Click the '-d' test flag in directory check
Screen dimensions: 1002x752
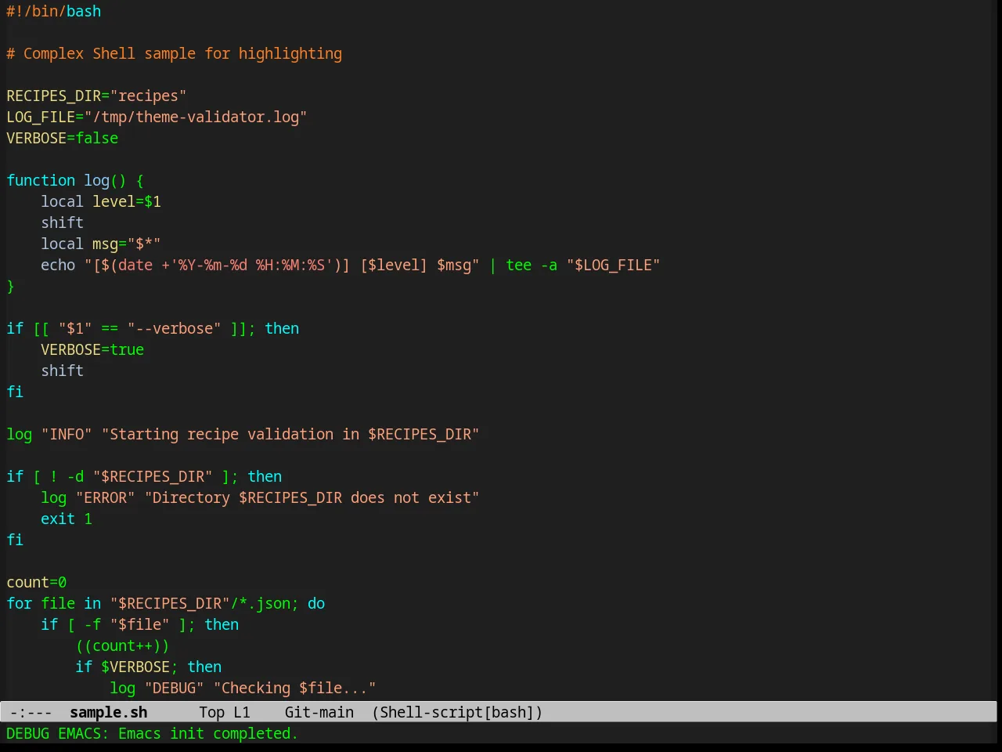click(x=75, y=476)
